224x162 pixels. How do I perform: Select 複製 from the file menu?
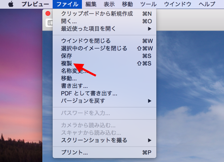[104, 63]
